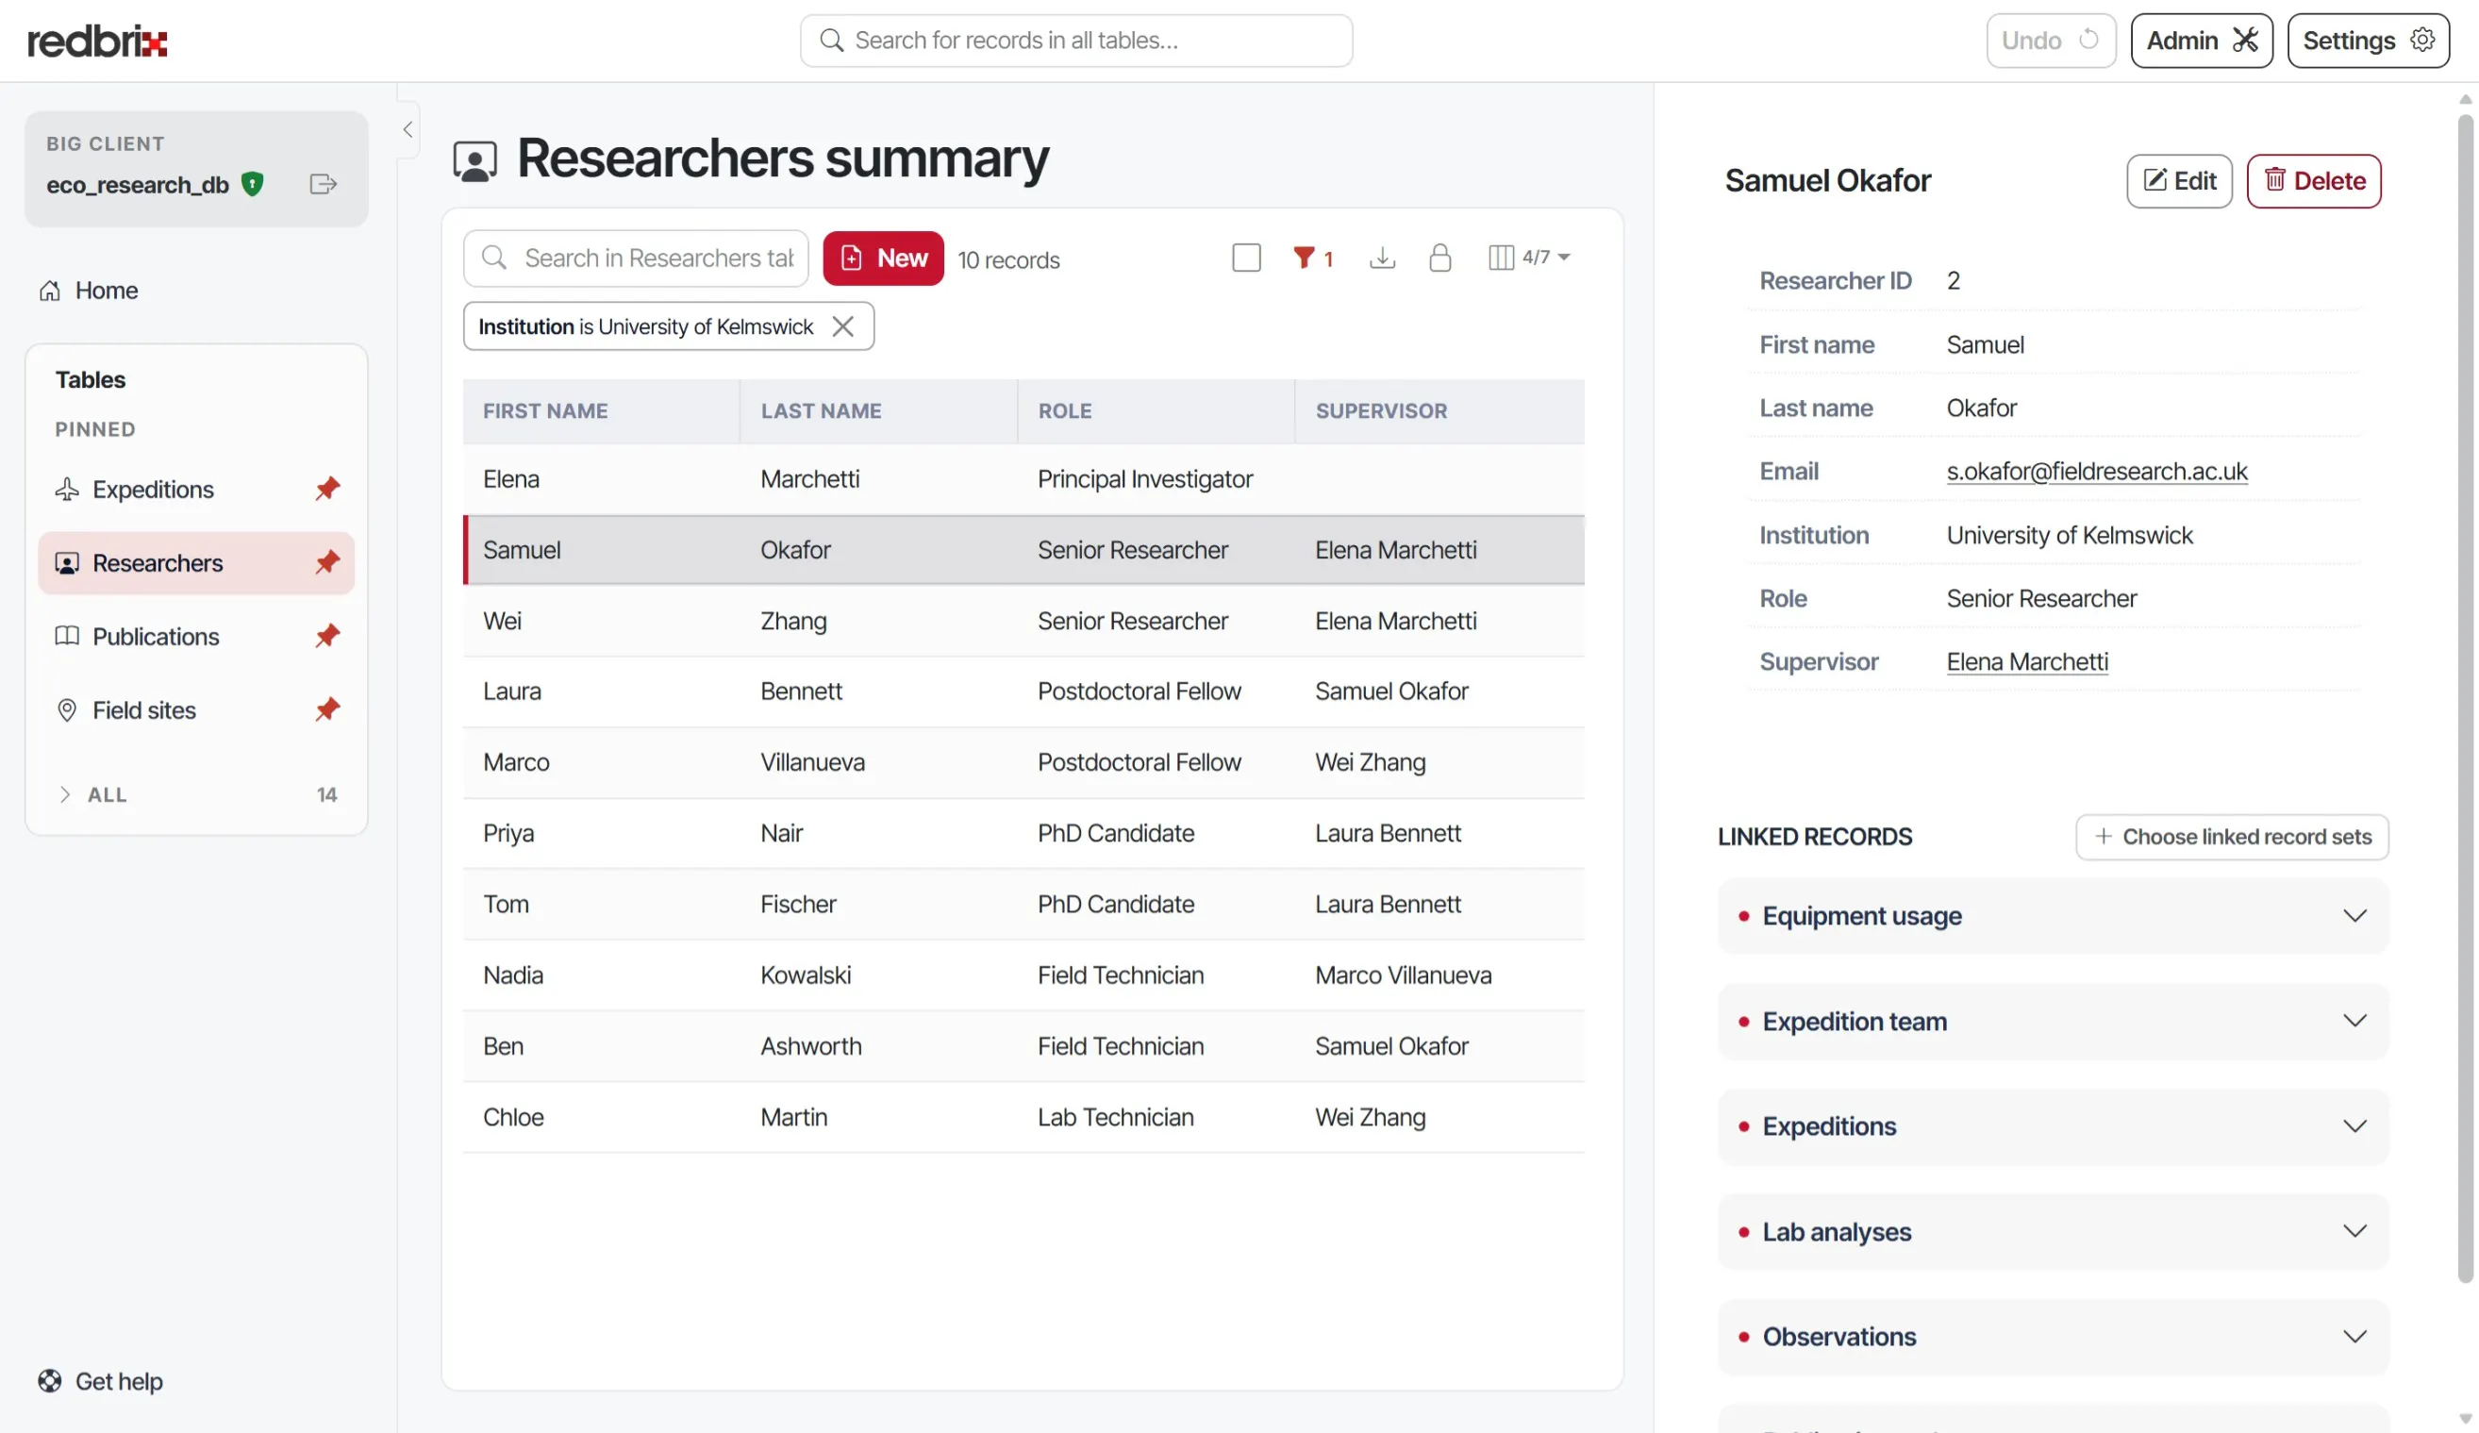The height and width of the screenshot is (1433, 2479).
Task: Open the Publications table
Action: point(156,637)
